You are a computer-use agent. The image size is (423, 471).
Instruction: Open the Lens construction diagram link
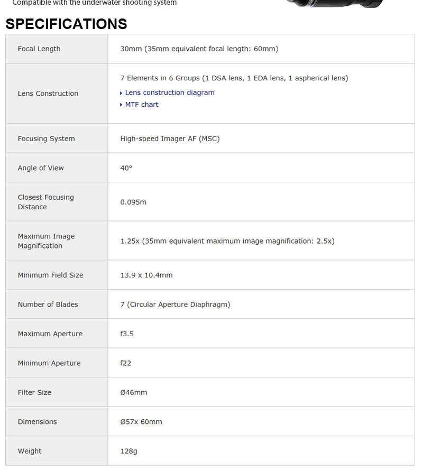tap(169, 93)
